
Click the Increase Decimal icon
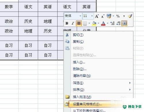click(112, 23)
